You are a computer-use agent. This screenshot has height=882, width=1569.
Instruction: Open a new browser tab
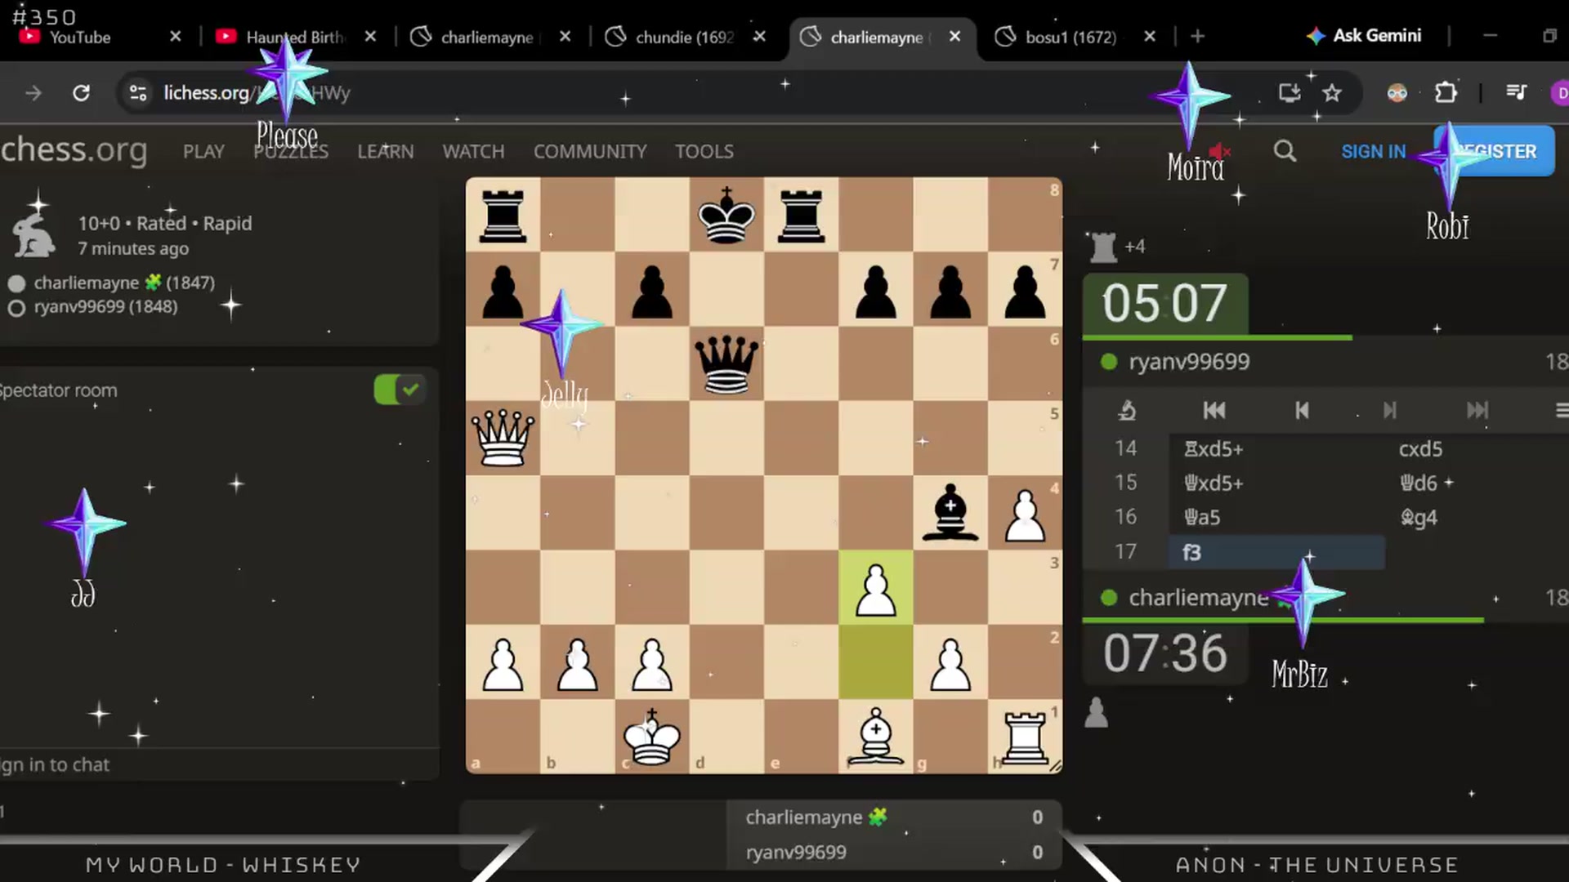1198,37
